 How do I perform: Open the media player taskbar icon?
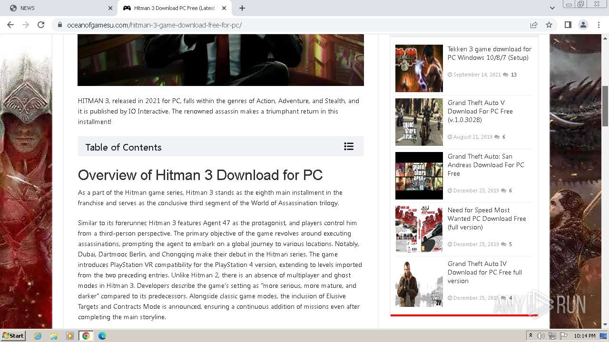(x=70, y=336)
